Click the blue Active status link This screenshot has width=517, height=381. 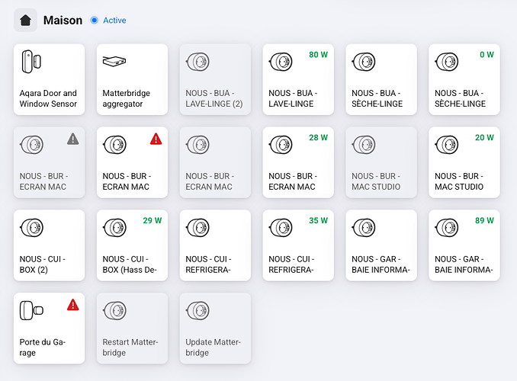114,20
